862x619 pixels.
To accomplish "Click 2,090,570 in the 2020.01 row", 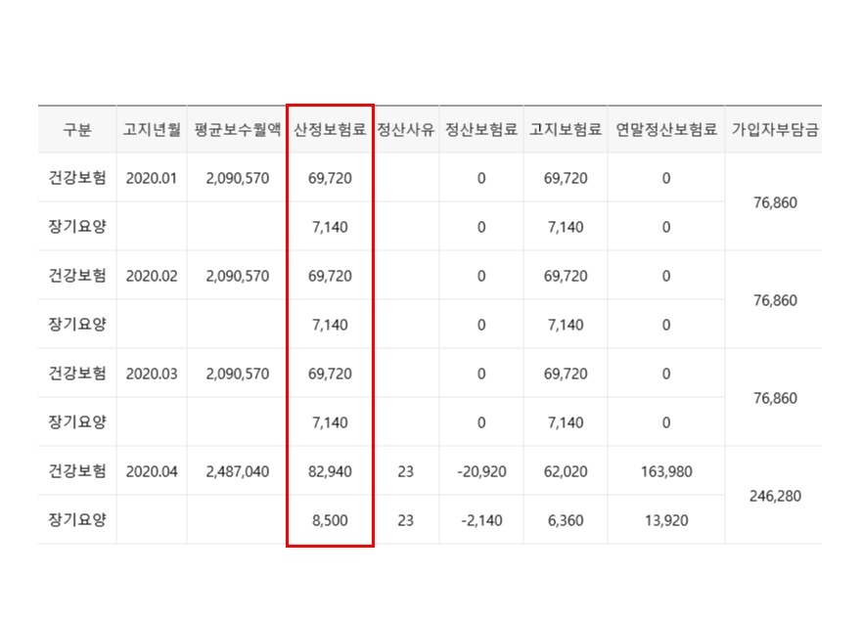I will (x=238, y=179).
